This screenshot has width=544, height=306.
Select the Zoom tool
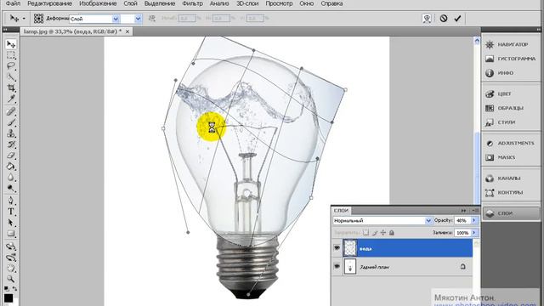click(11, 279)
